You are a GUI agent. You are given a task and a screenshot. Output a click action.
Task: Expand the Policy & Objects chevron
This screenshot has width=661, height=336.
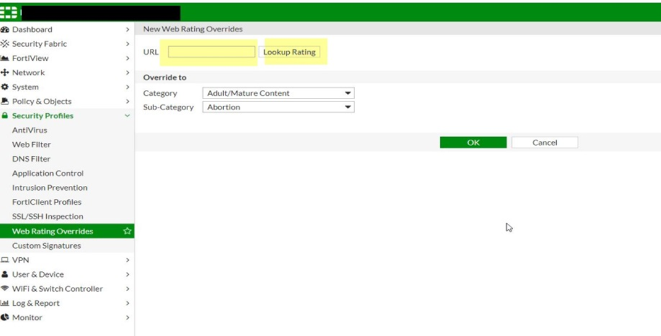pos(127,102)
